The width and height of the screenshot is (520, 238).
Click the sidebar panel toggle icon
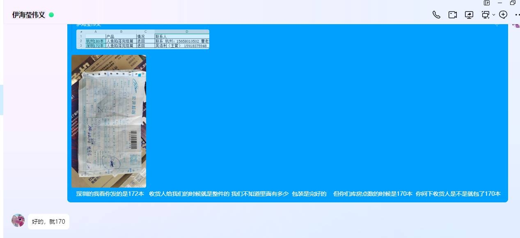(x=487, y=3)
